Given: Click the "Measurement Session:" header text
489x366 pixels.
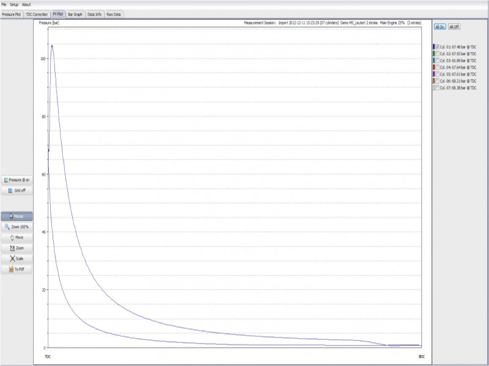Looking at the screenshot, I should click(260, 23).
